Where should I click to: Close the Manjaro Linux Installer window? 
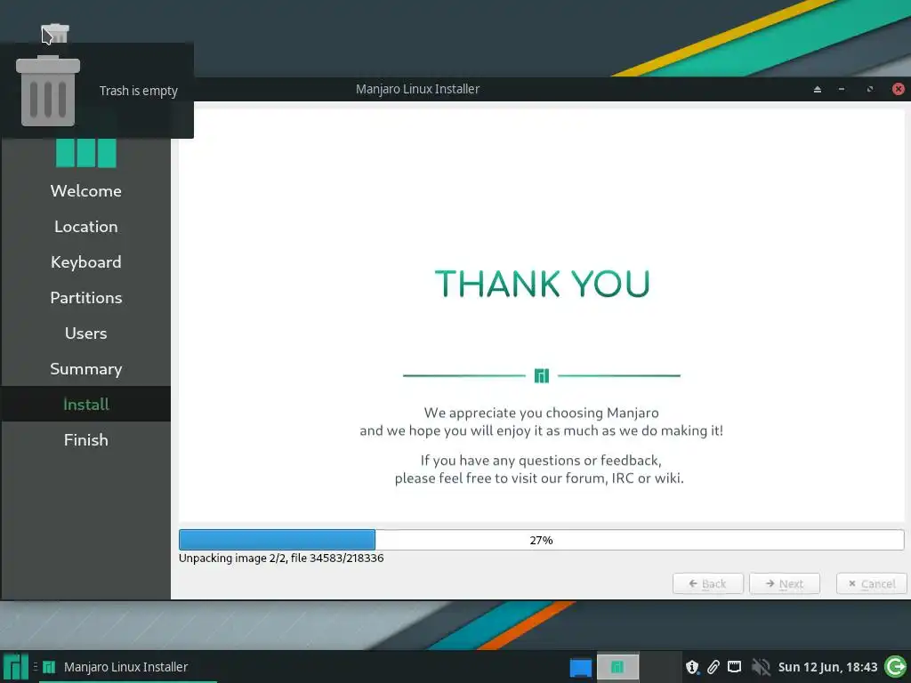[x=899, y=89]
